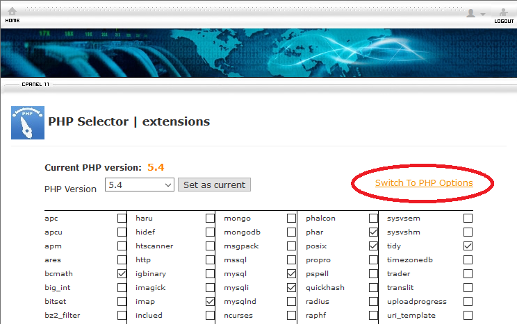Viewport: 517px width, 324px height.
Task: Click the 'PHP Selector | extensions' heading
Action: coord(129,121)
